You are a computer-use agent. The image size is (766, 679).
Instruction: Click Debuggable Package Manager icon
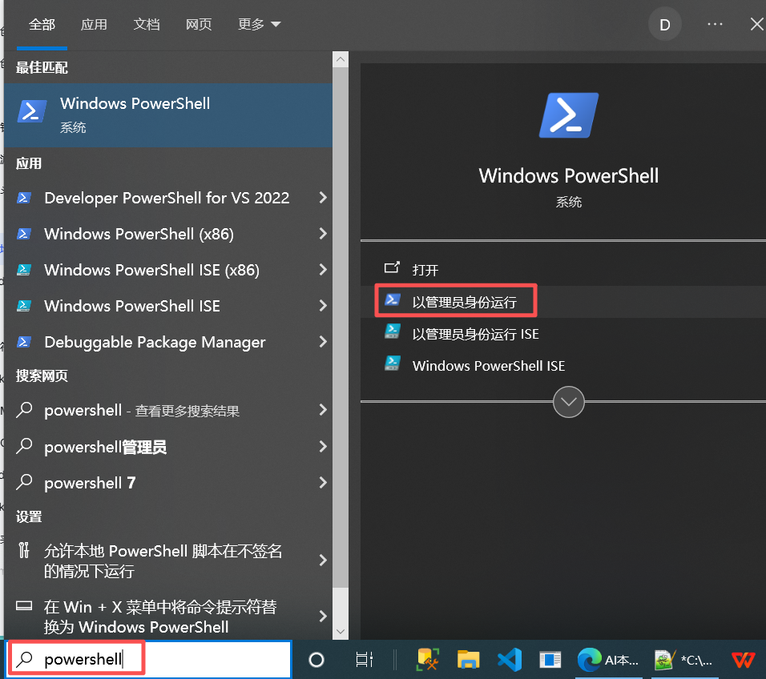tap(24, 342)
